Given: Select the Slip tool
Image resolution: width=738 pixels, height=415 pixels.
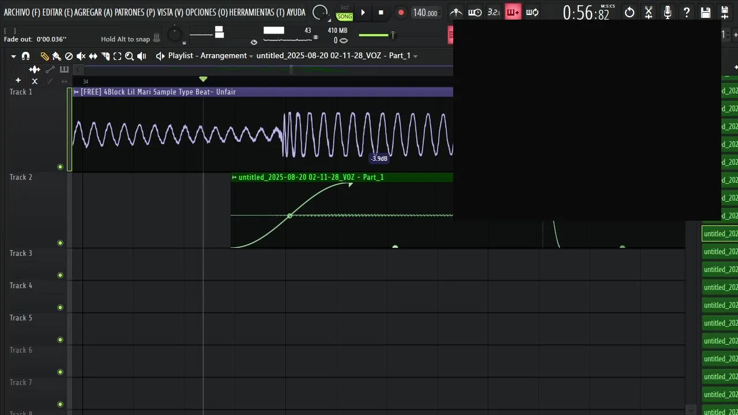Looking at the screenshot, I should (93, 56).
